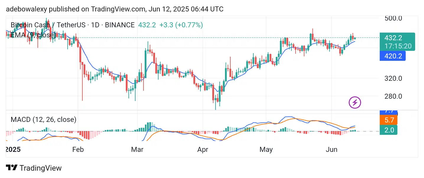Click the Mar marker on time axis
The height and width of the screenshot is (178, 424).
coord(137,150)
